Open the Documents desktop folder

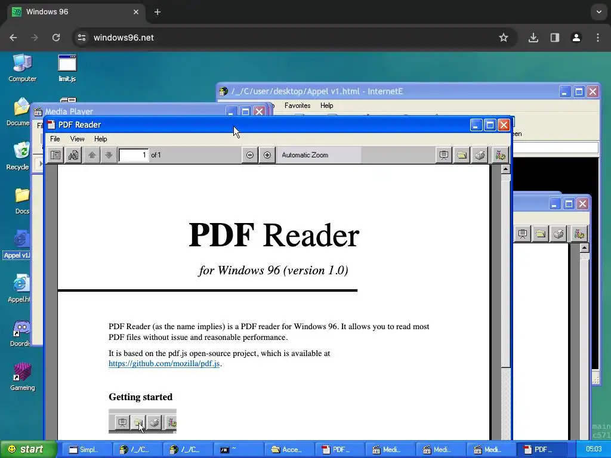tap(20, 112)
